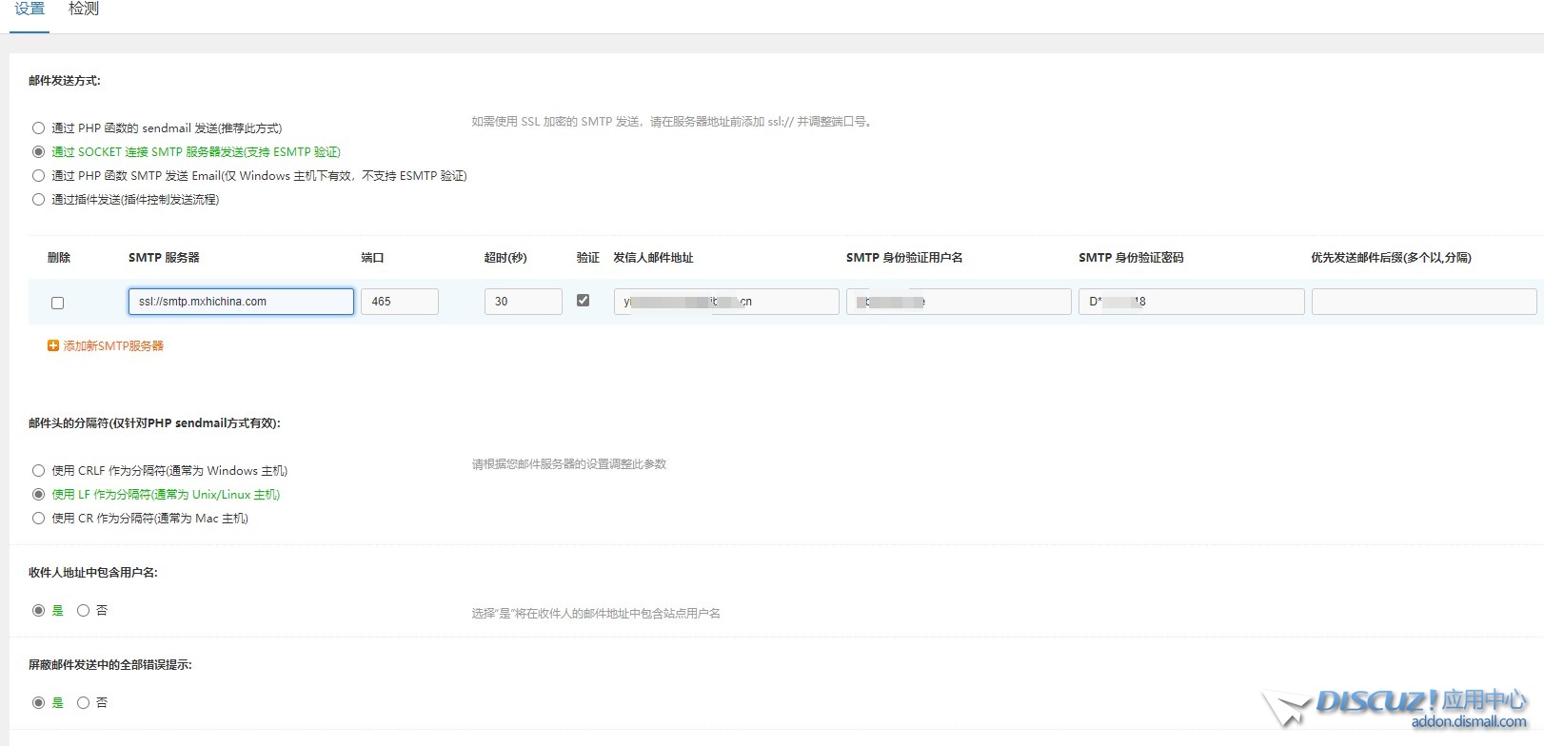Choose SOCKET 连接 SMTP 服务器 sending method
Screen dimensions: 1544x746
(38, 151)
